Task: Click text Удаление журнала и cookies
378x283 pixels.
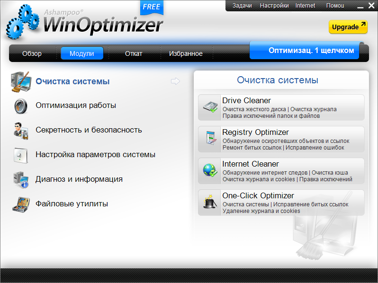Action: [x=261, y=211]
